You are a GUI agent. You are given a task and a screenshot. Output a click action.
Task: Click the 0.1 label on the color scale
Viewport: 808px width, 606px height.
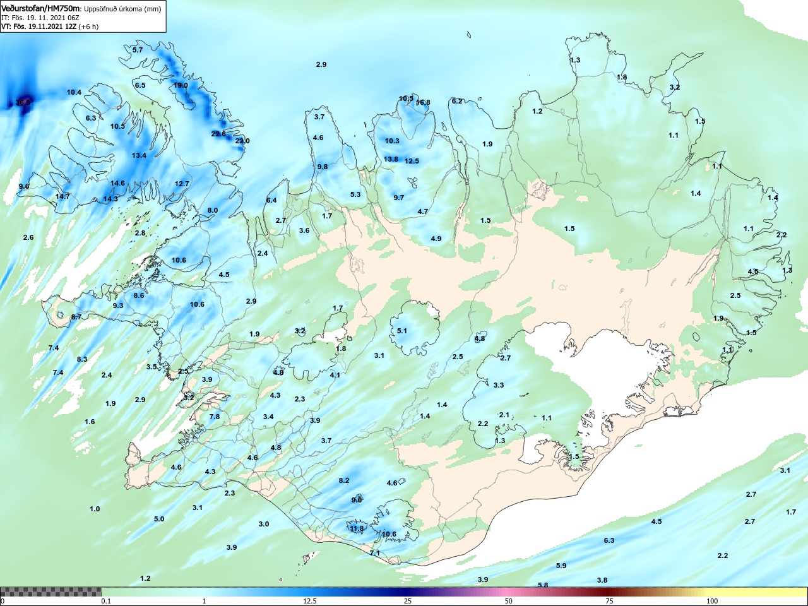click(106, 601)
